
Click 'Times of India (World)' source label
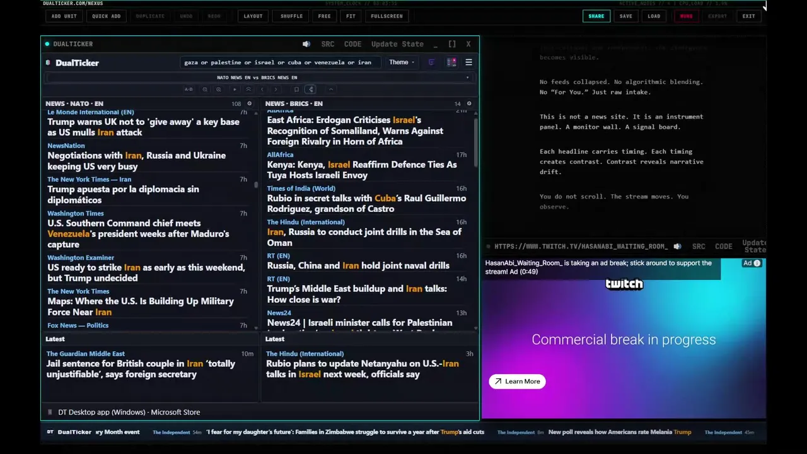(x=301, y=189)
